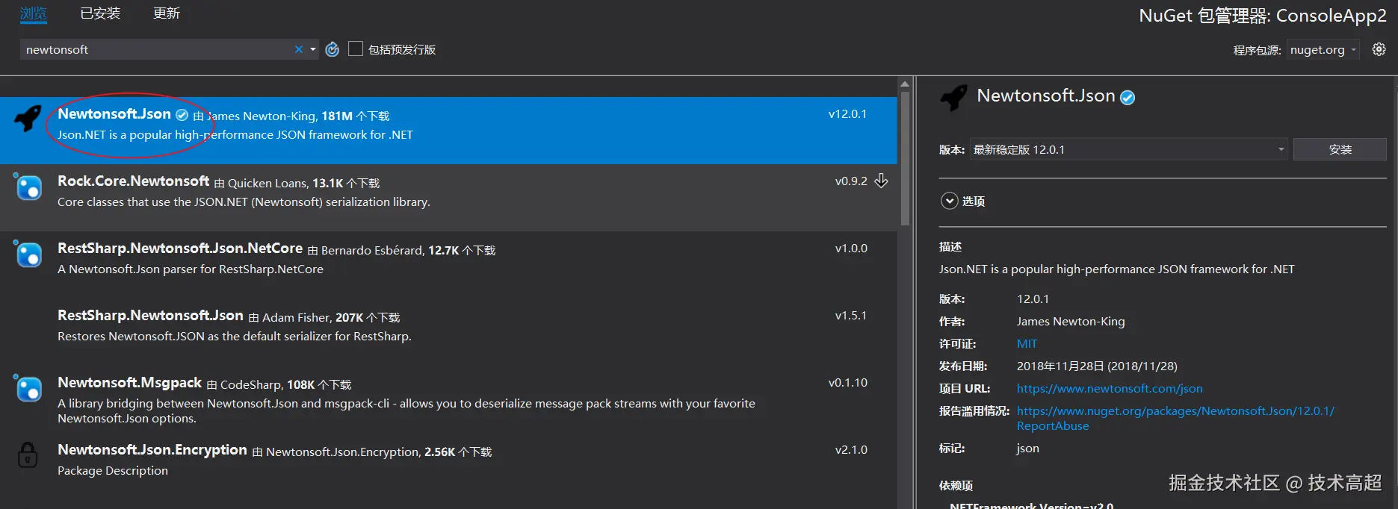
Task: Click the Newtonsoft.Msgpack package icon
Action: 28,388
